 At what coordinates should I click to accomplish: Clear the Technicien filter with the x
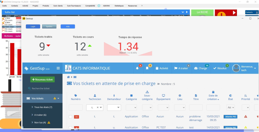(97, 108)
